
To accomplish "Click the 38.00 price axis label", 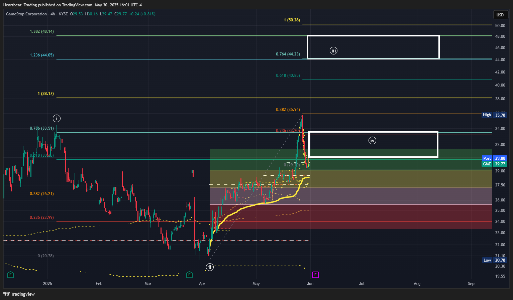I will click(x=500, y=99).
